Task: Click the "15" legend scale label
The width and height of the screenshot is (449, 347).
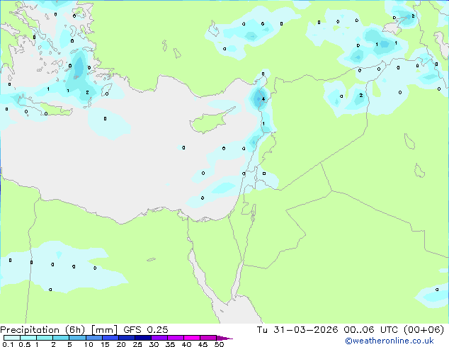Action: 105,344
